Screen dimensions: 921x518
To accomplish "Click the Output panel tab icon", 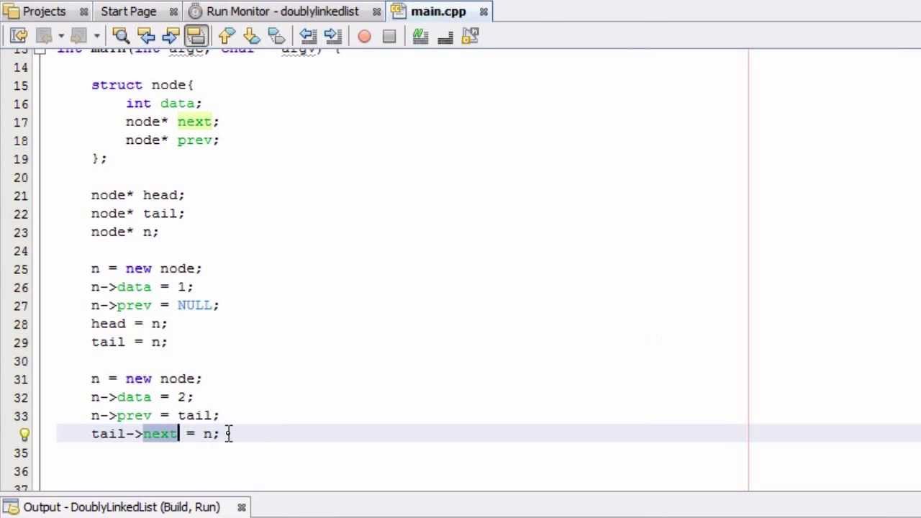I will (x=11, y=507).
